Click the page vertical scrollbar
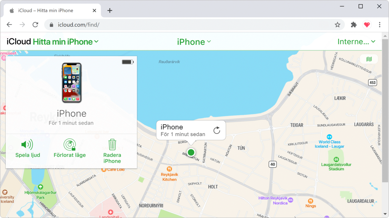The height and width of the screenshot is (218, 389). point(385,111)
